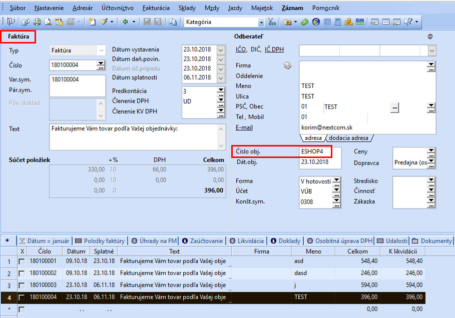This screenshot has height=318, width=455.
Task: Switch to the dodacia adresa tab
Action: point(348,138)
